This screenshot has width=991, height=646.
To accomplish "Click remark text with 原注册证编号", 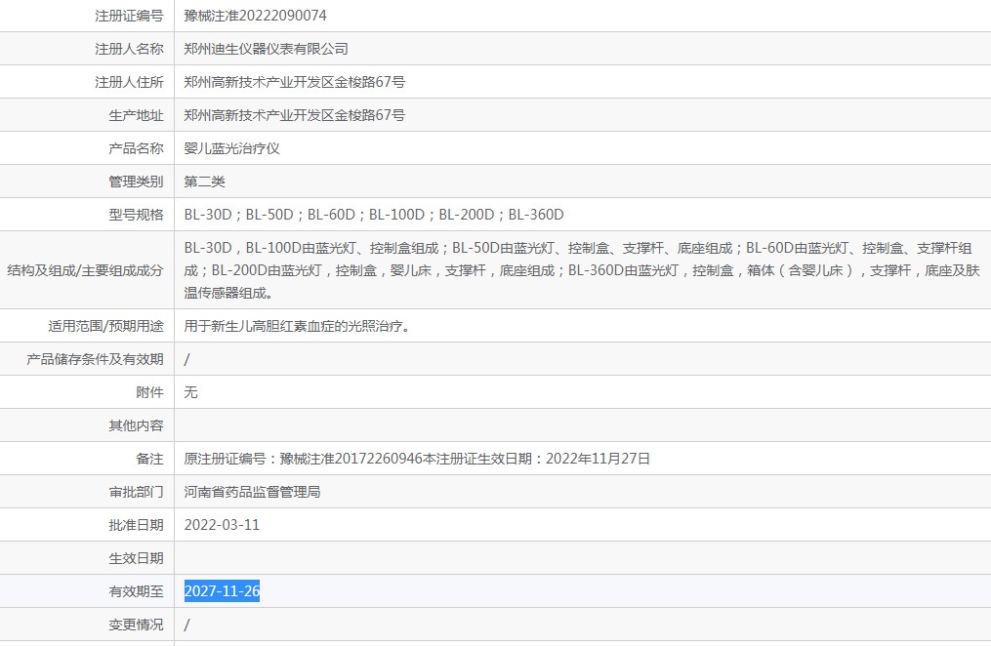I will coord(417,459).
